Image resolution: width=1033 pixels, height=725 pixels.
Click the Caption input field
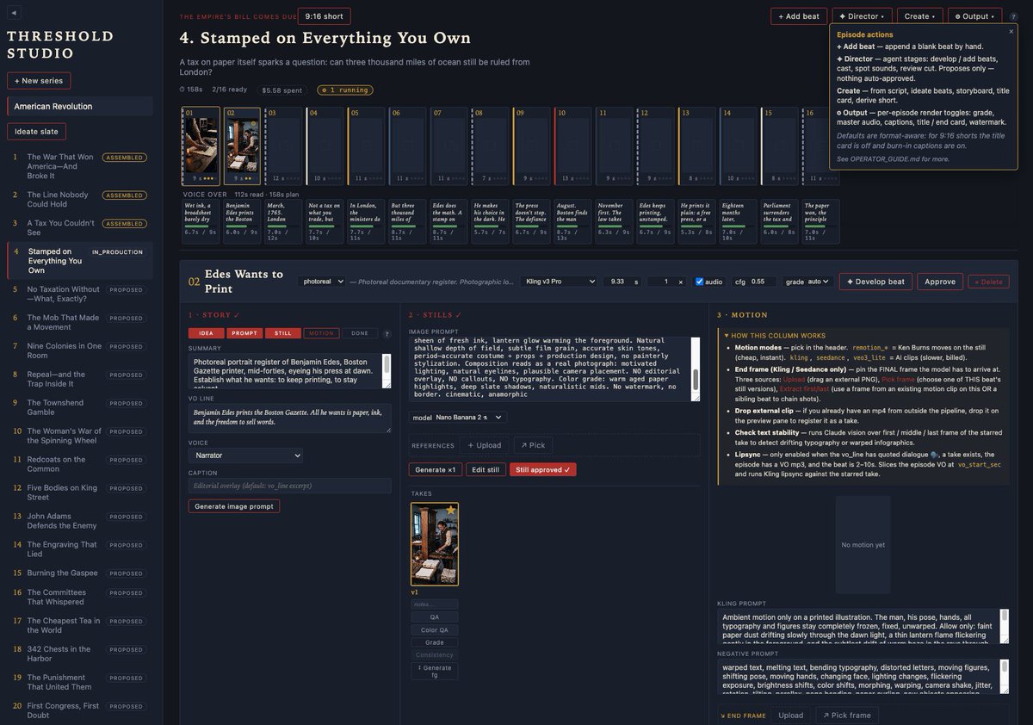[289, 486]
